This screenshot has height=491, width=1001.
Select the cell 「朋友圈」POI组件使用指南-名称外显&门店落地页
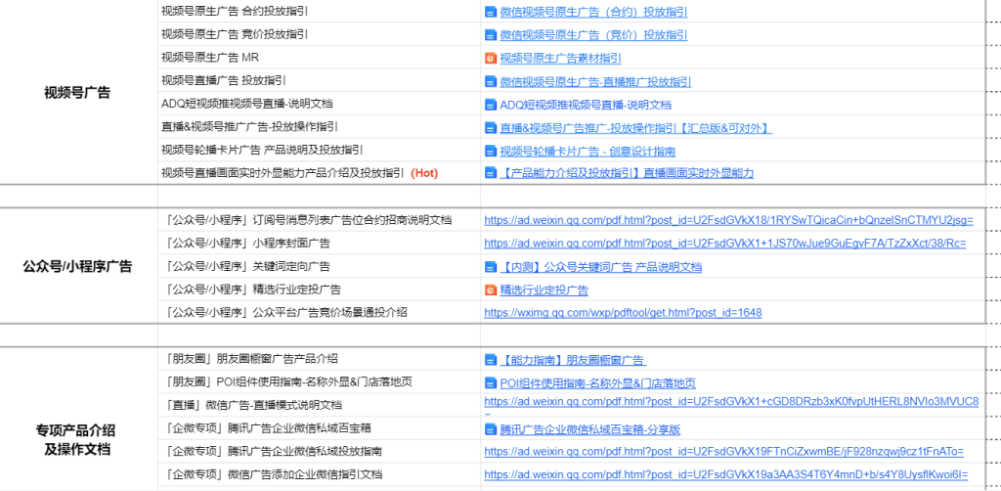[x=320, y=382]
